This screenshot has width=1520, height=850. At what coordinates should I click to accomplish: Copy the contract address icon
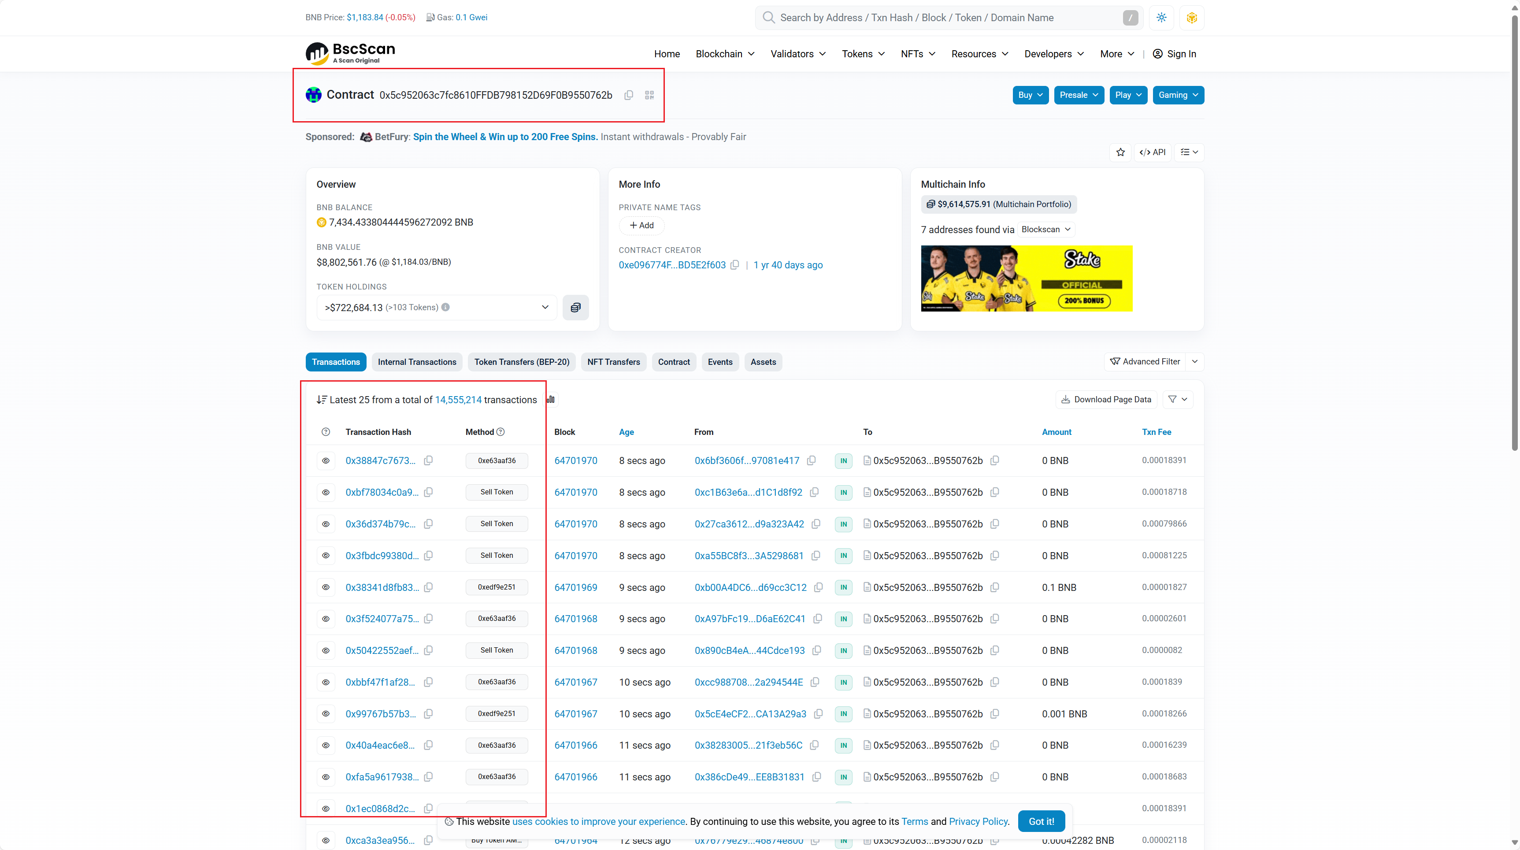tap(629, 95)
